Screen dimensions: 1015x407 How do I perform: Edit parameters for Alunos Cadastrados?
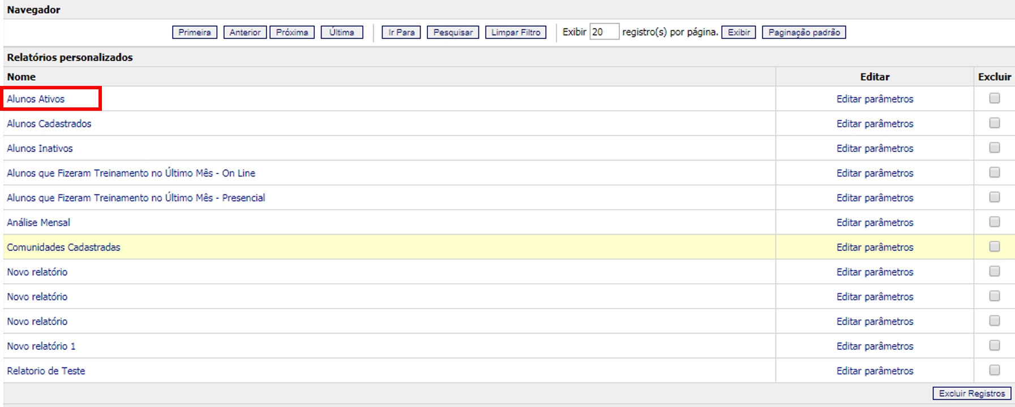coord(875,124)
